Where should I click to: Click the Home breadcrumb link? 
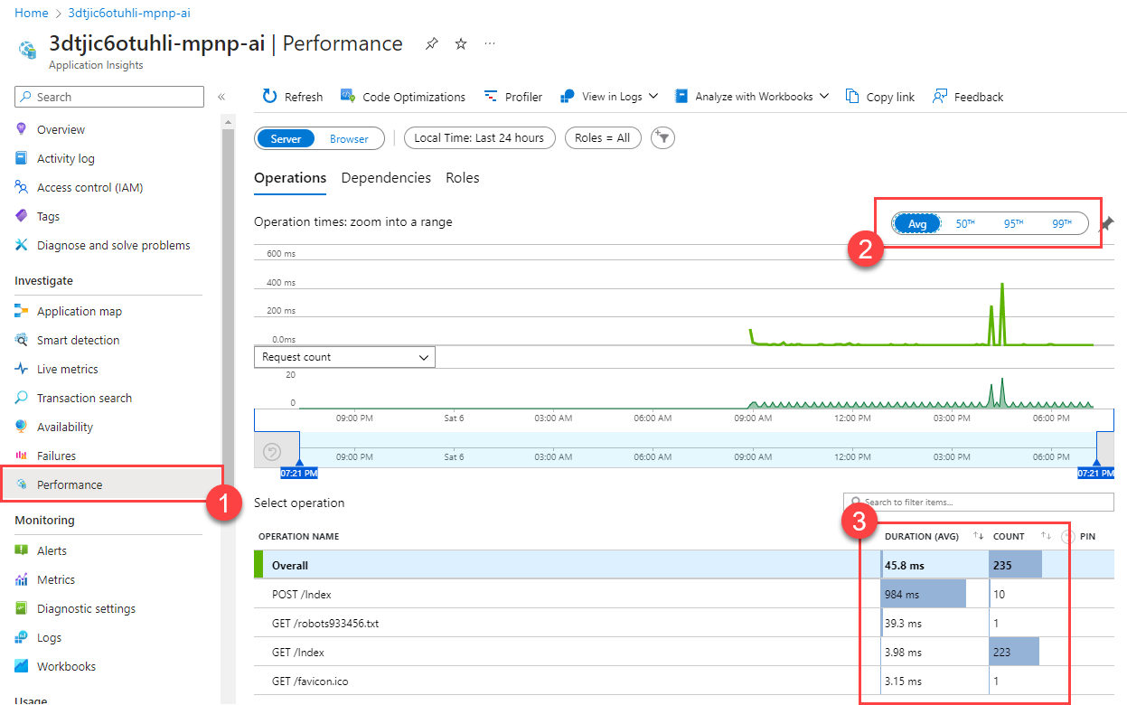point(31,14)
